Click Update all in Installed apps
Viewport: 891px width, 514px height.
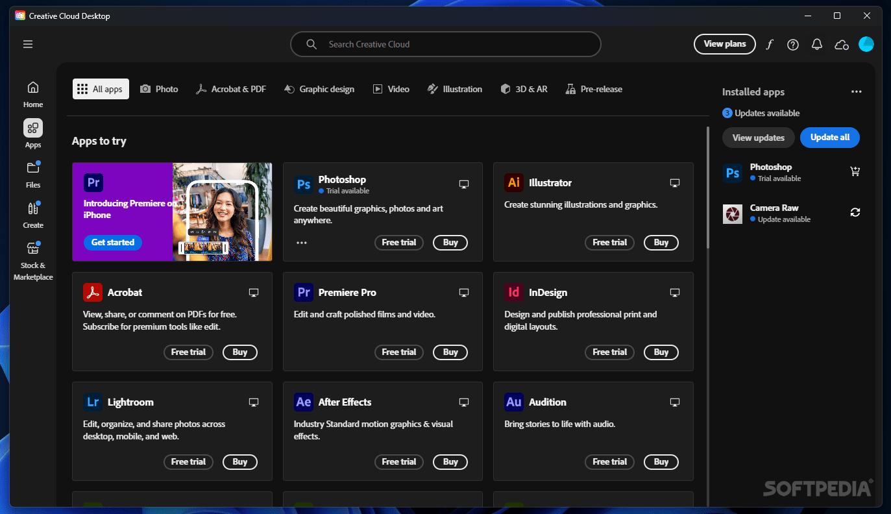click(x=830, y=138)
